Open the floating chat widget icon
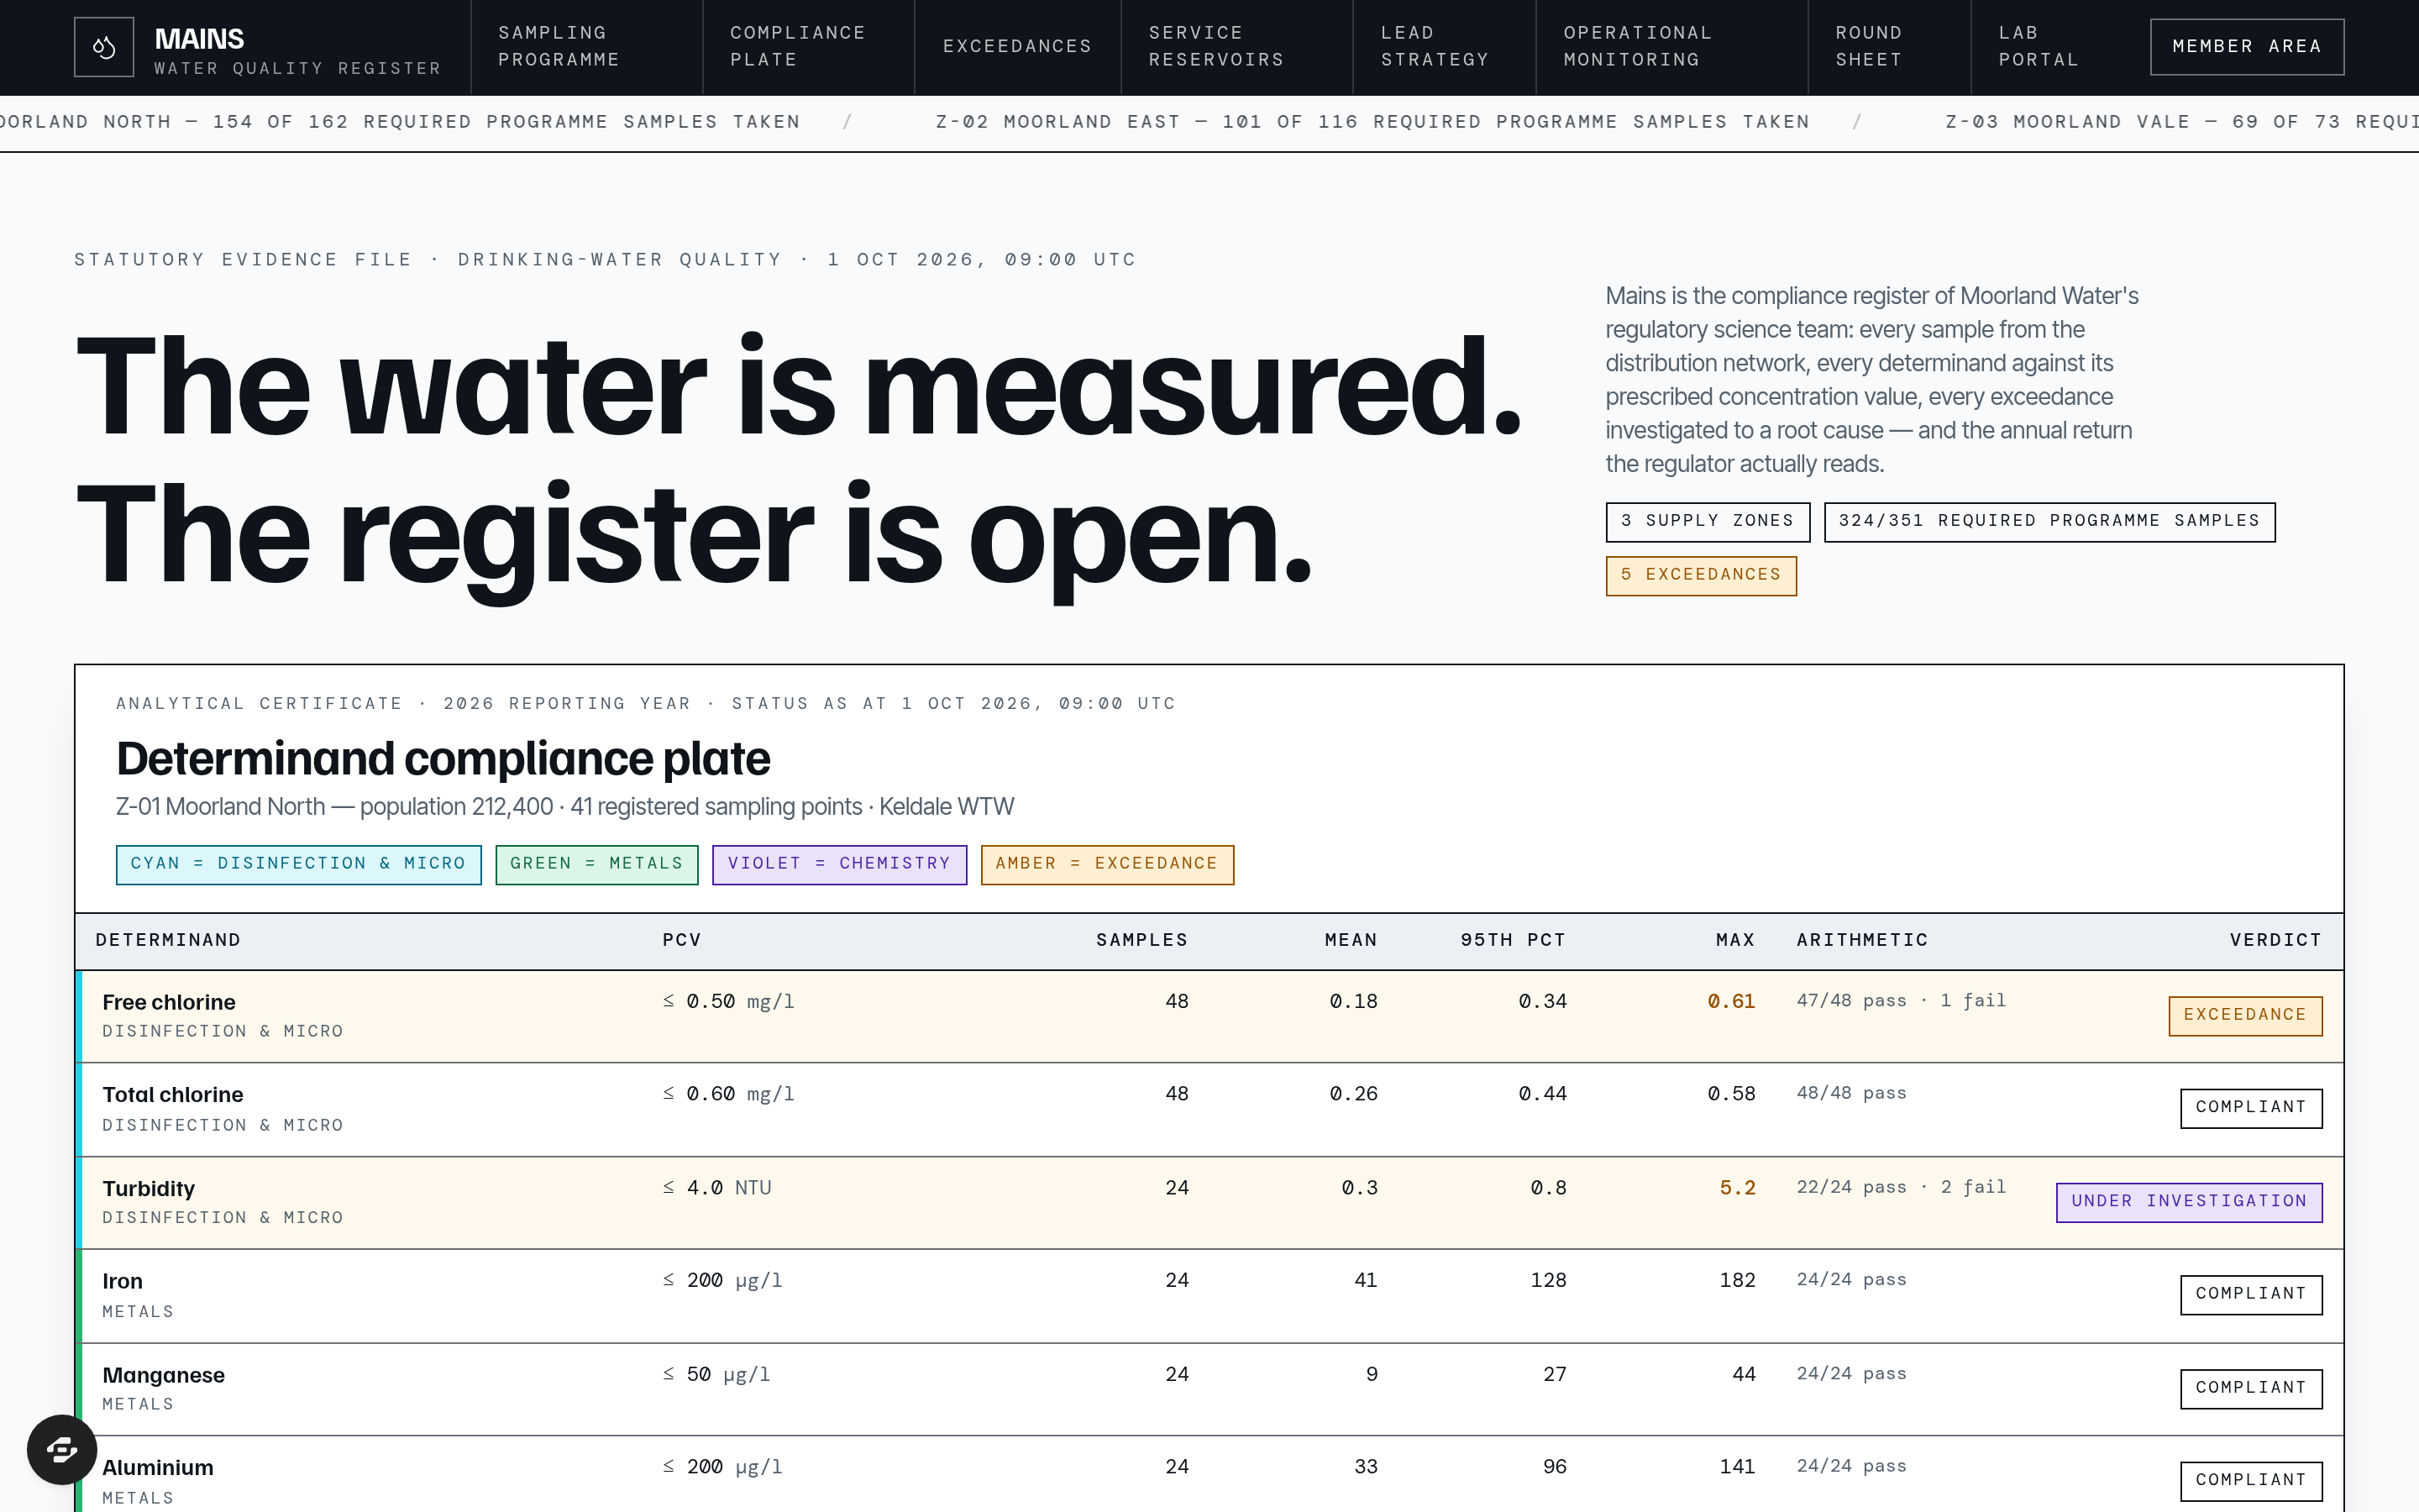Image resolution: width=2419 pixels, height=1512 pixels. pos(62,1449)
